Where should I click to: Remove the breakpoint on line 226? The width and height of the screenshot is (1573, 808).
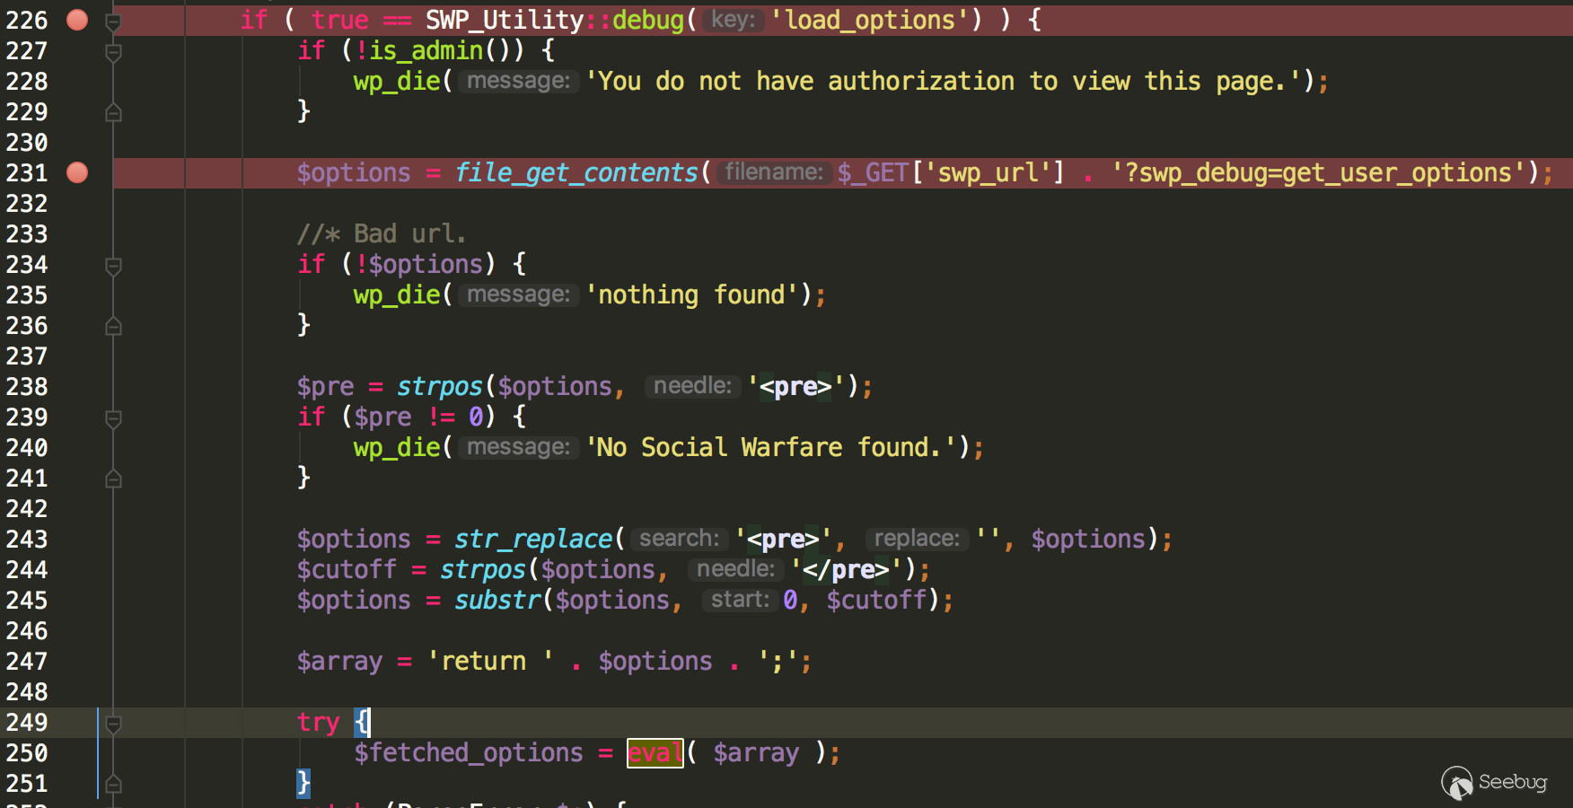(78, 20)
